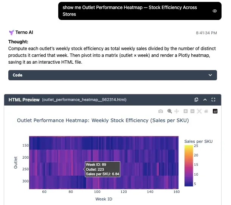The width and height of the screenshot is (231, 205).
Task: Expand the Code section chevron
Action: (x=211, y=75)
